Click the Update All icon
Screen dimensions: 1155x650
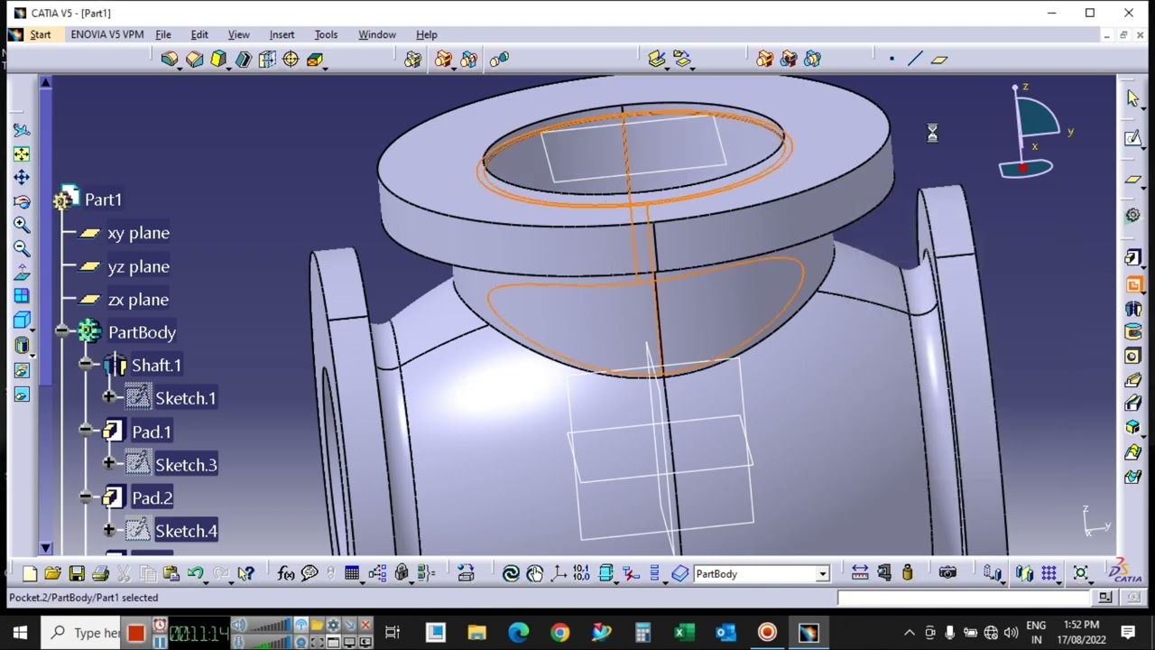tap(511, 573)
